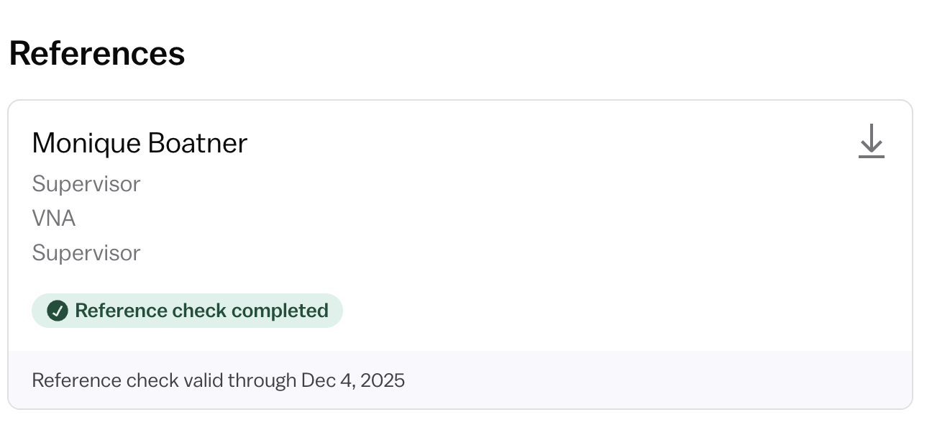Click the word valid in footer
The height and width of the screenshot is (430, 932).
click(204, 380)
